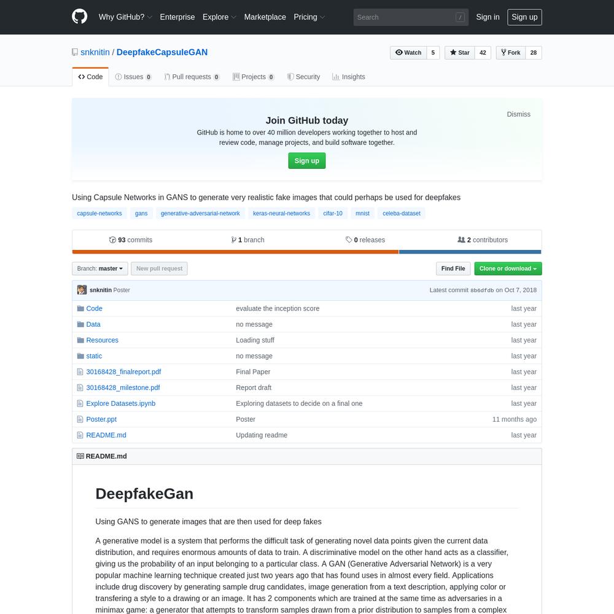Open the Why GitHub? dropdown menu
This screenshot has height=614, width=614.
[125, 17]
